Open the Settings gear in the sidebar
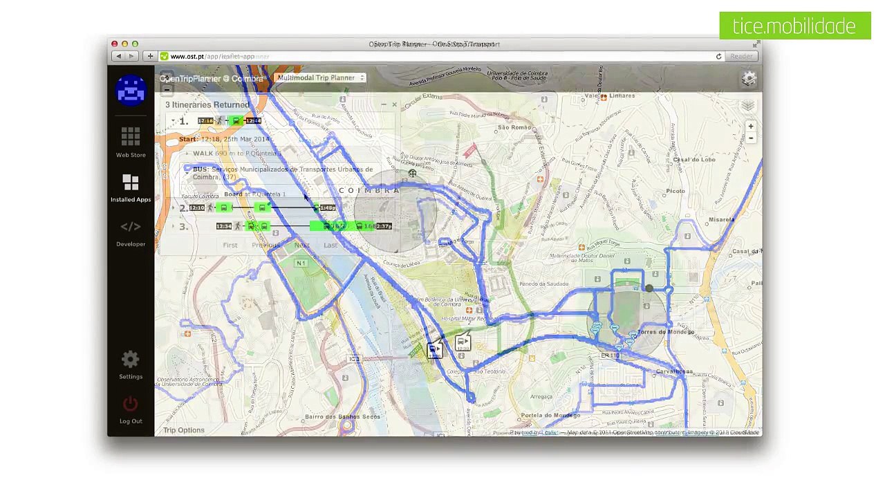Image resolution: width=885 pixels, height=498 pixels. [x=131, y=360]
